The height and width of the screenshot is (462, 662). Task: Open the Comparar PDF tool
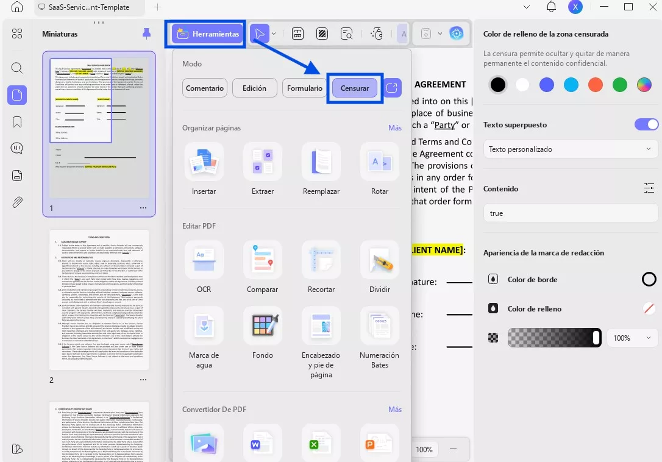(x=263, y=268)
